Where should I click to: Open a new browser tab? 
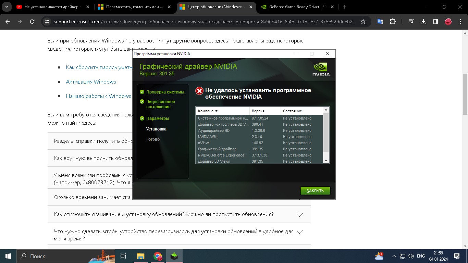coord(345,7)
